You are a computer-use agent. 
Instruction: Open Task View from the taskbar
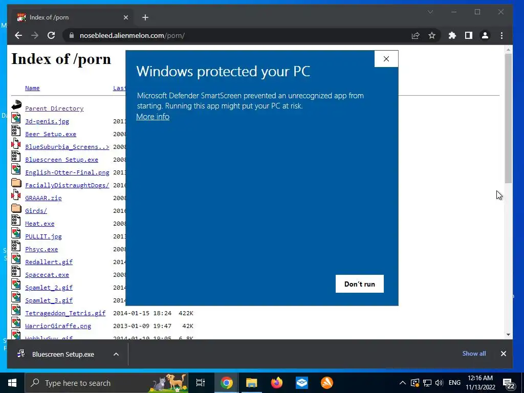coord(201,383)
